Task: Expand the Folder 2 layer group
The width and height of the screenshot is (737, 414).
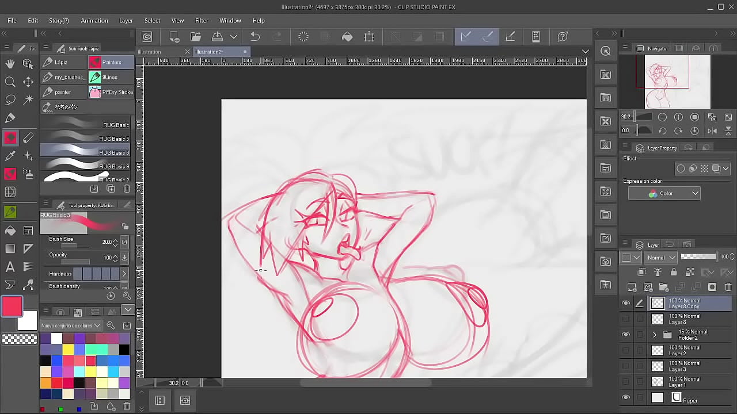Action: point(654,335)
